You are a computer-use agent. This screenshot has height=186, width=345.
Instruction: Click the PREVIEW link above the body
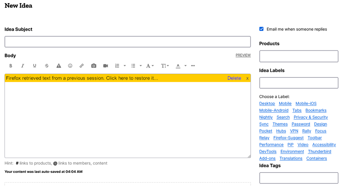[x=243, y=55]
